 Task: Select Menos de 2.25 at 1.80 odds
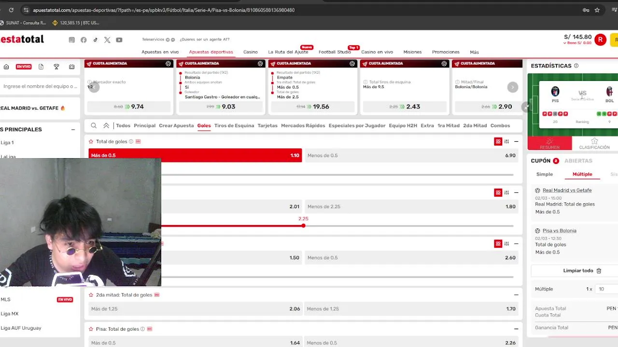411,207
